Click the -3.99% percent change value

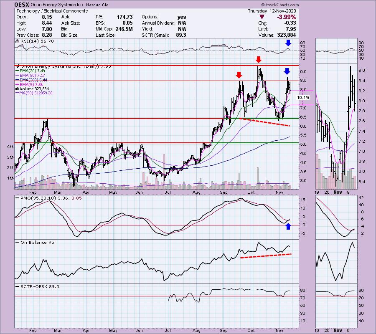[286, 17]
